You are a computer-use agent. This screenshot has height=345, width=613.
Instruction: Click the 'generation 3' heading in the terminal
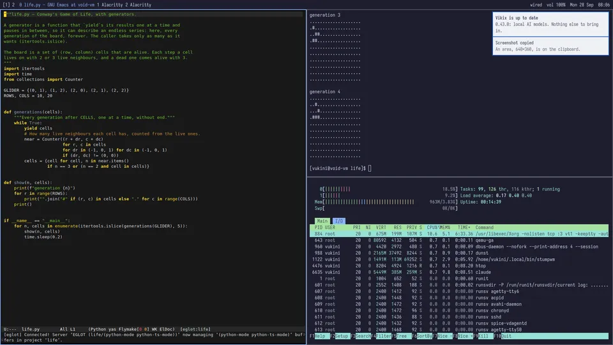pos(325,15)
